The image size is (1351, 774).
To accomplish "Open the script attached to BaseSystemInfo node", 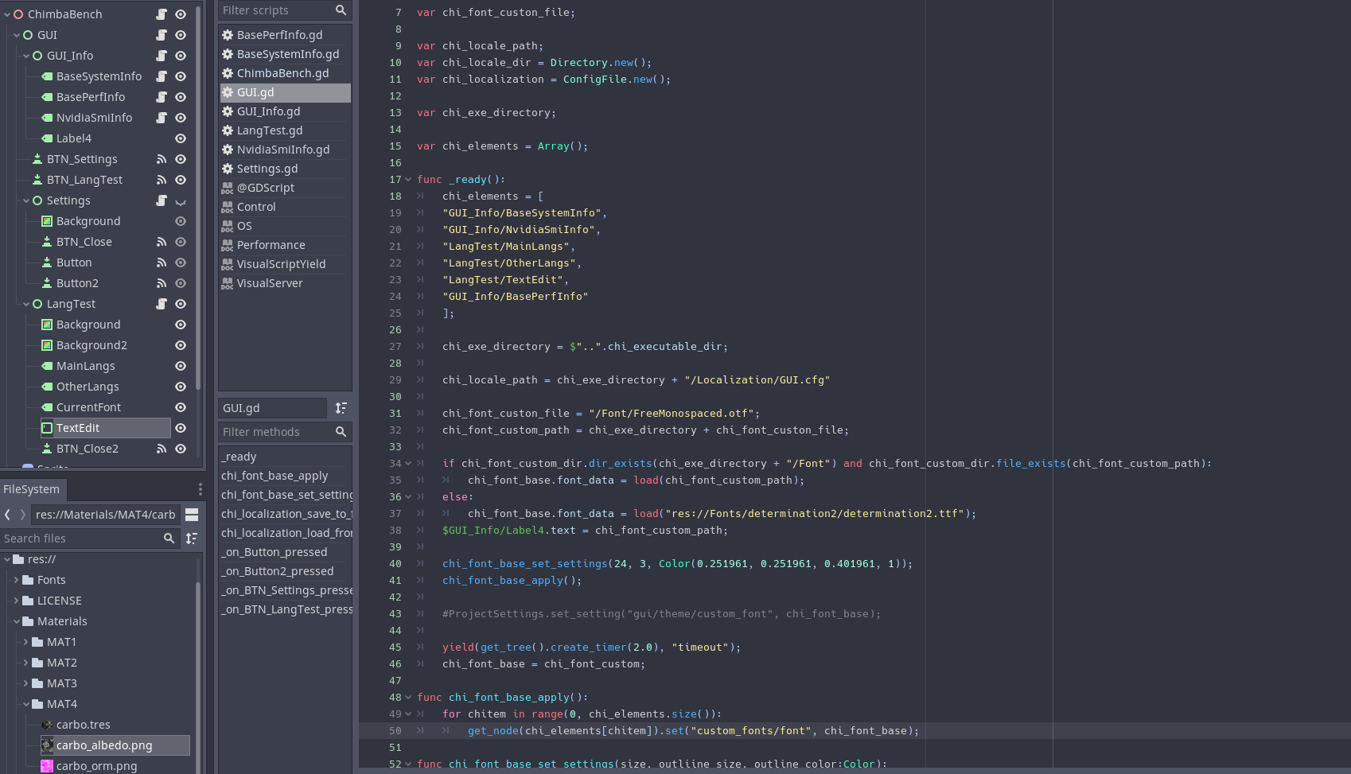I will (x=162, y=76).
